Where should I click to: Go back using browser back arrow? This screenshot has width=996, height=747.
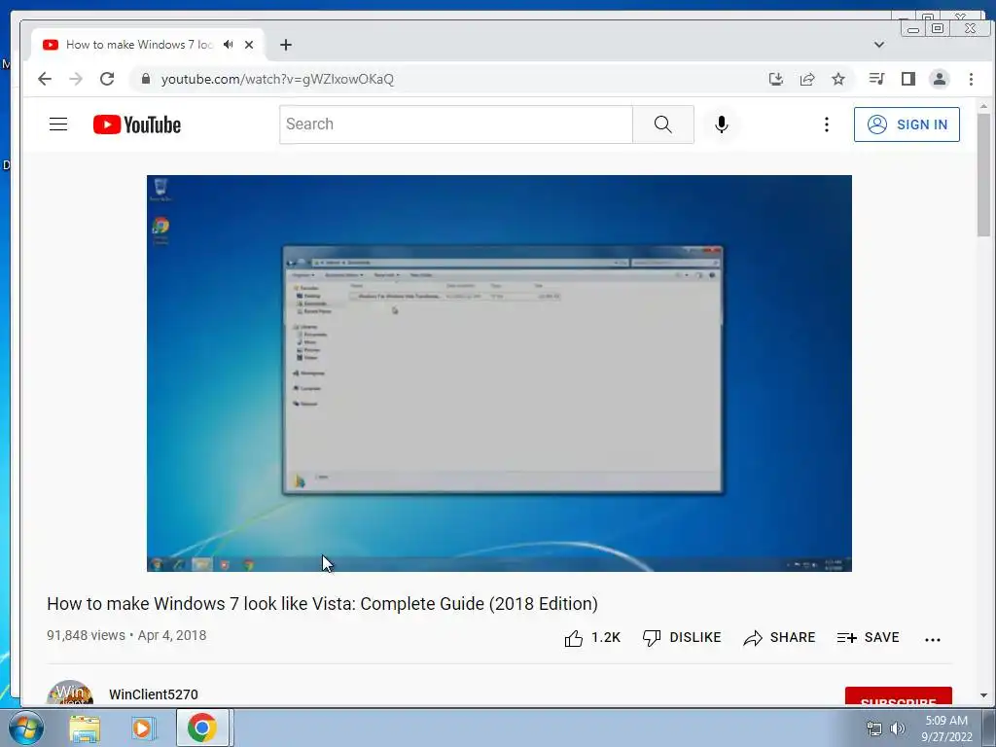(x=45, y=79)
